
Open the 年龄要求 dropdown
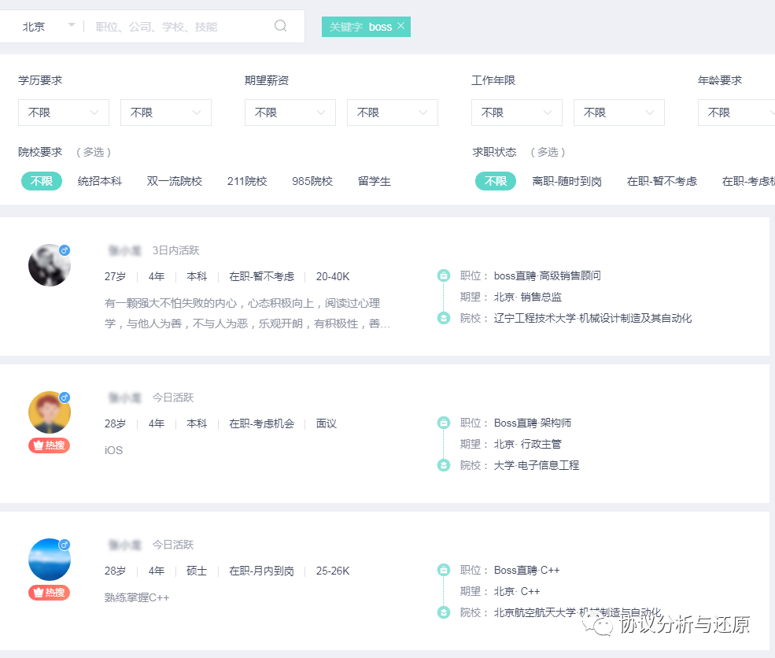(736, 113)
